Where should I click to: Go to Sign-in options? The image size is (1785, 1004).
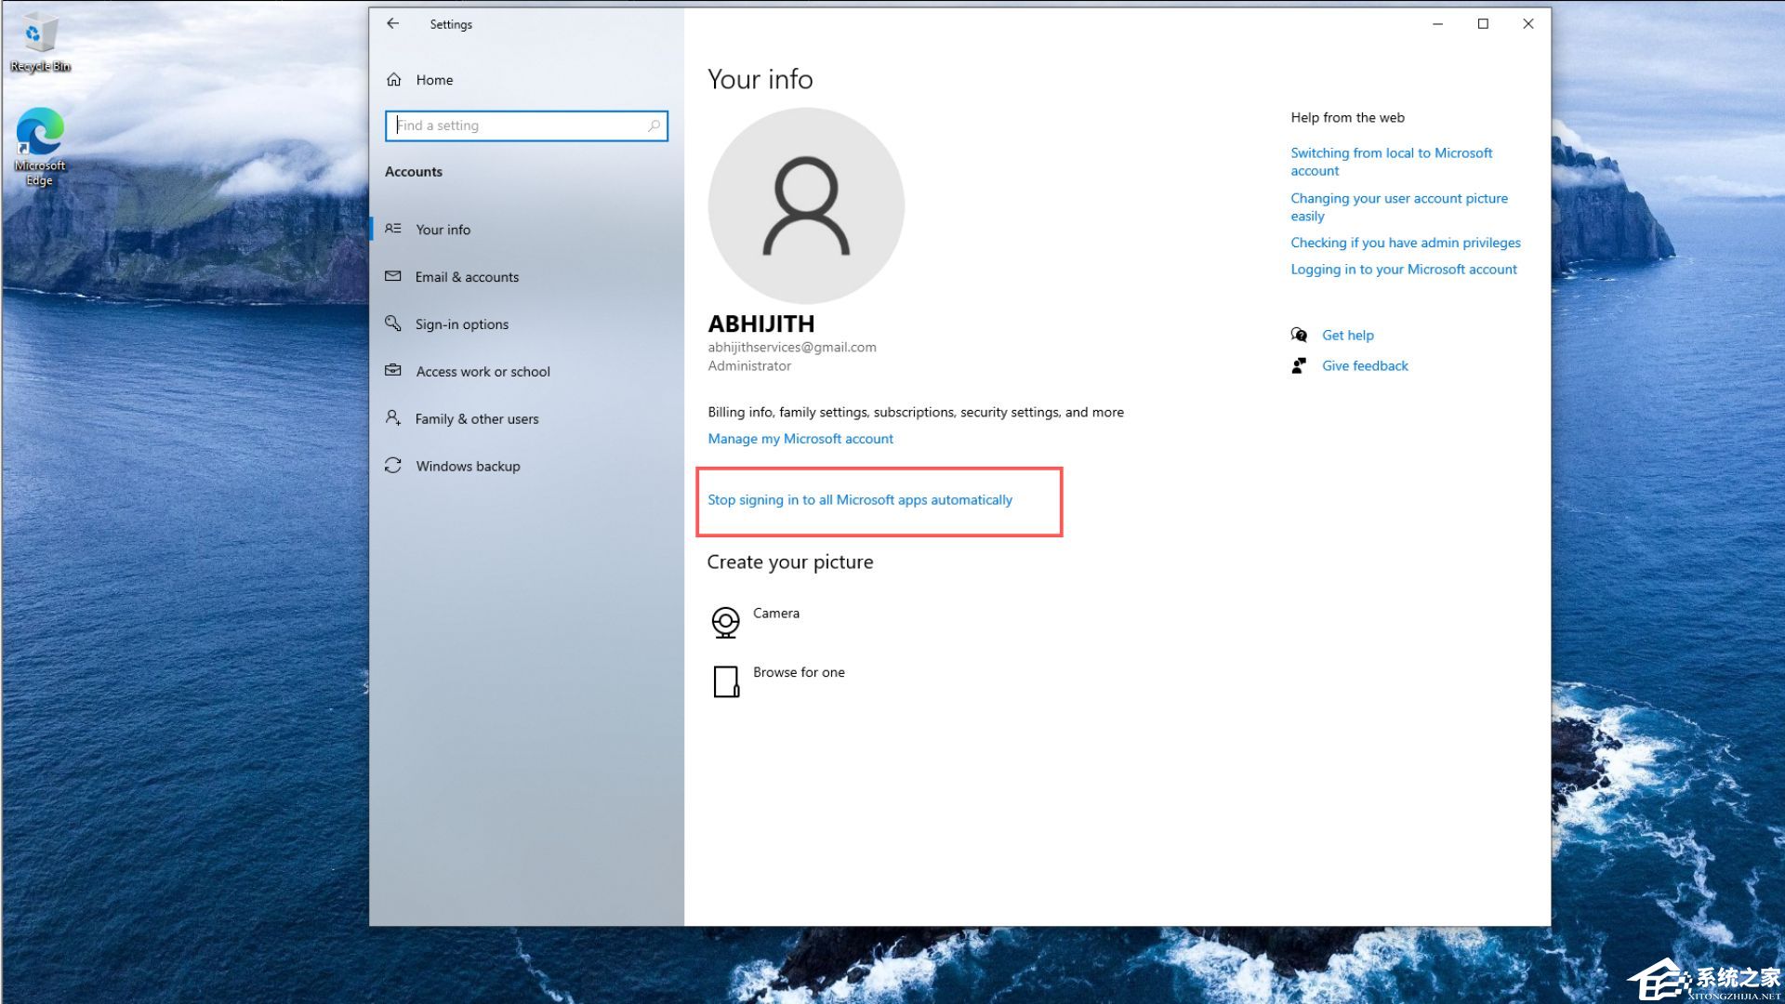coord(461,324)
